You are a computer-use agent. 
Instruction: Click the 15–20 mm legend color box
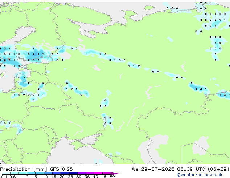[x=56, y=173]
